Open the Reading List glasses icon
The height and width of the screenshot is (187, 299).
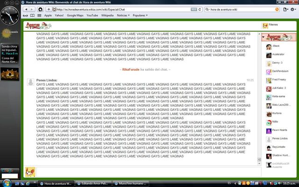(25, 15)
